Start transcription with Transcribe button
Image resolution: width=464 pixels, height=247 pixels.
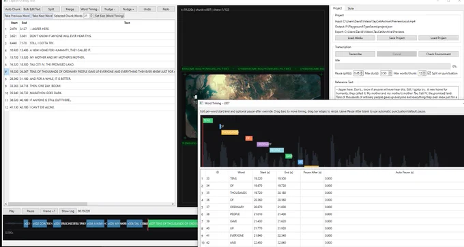tap(355, 54)
